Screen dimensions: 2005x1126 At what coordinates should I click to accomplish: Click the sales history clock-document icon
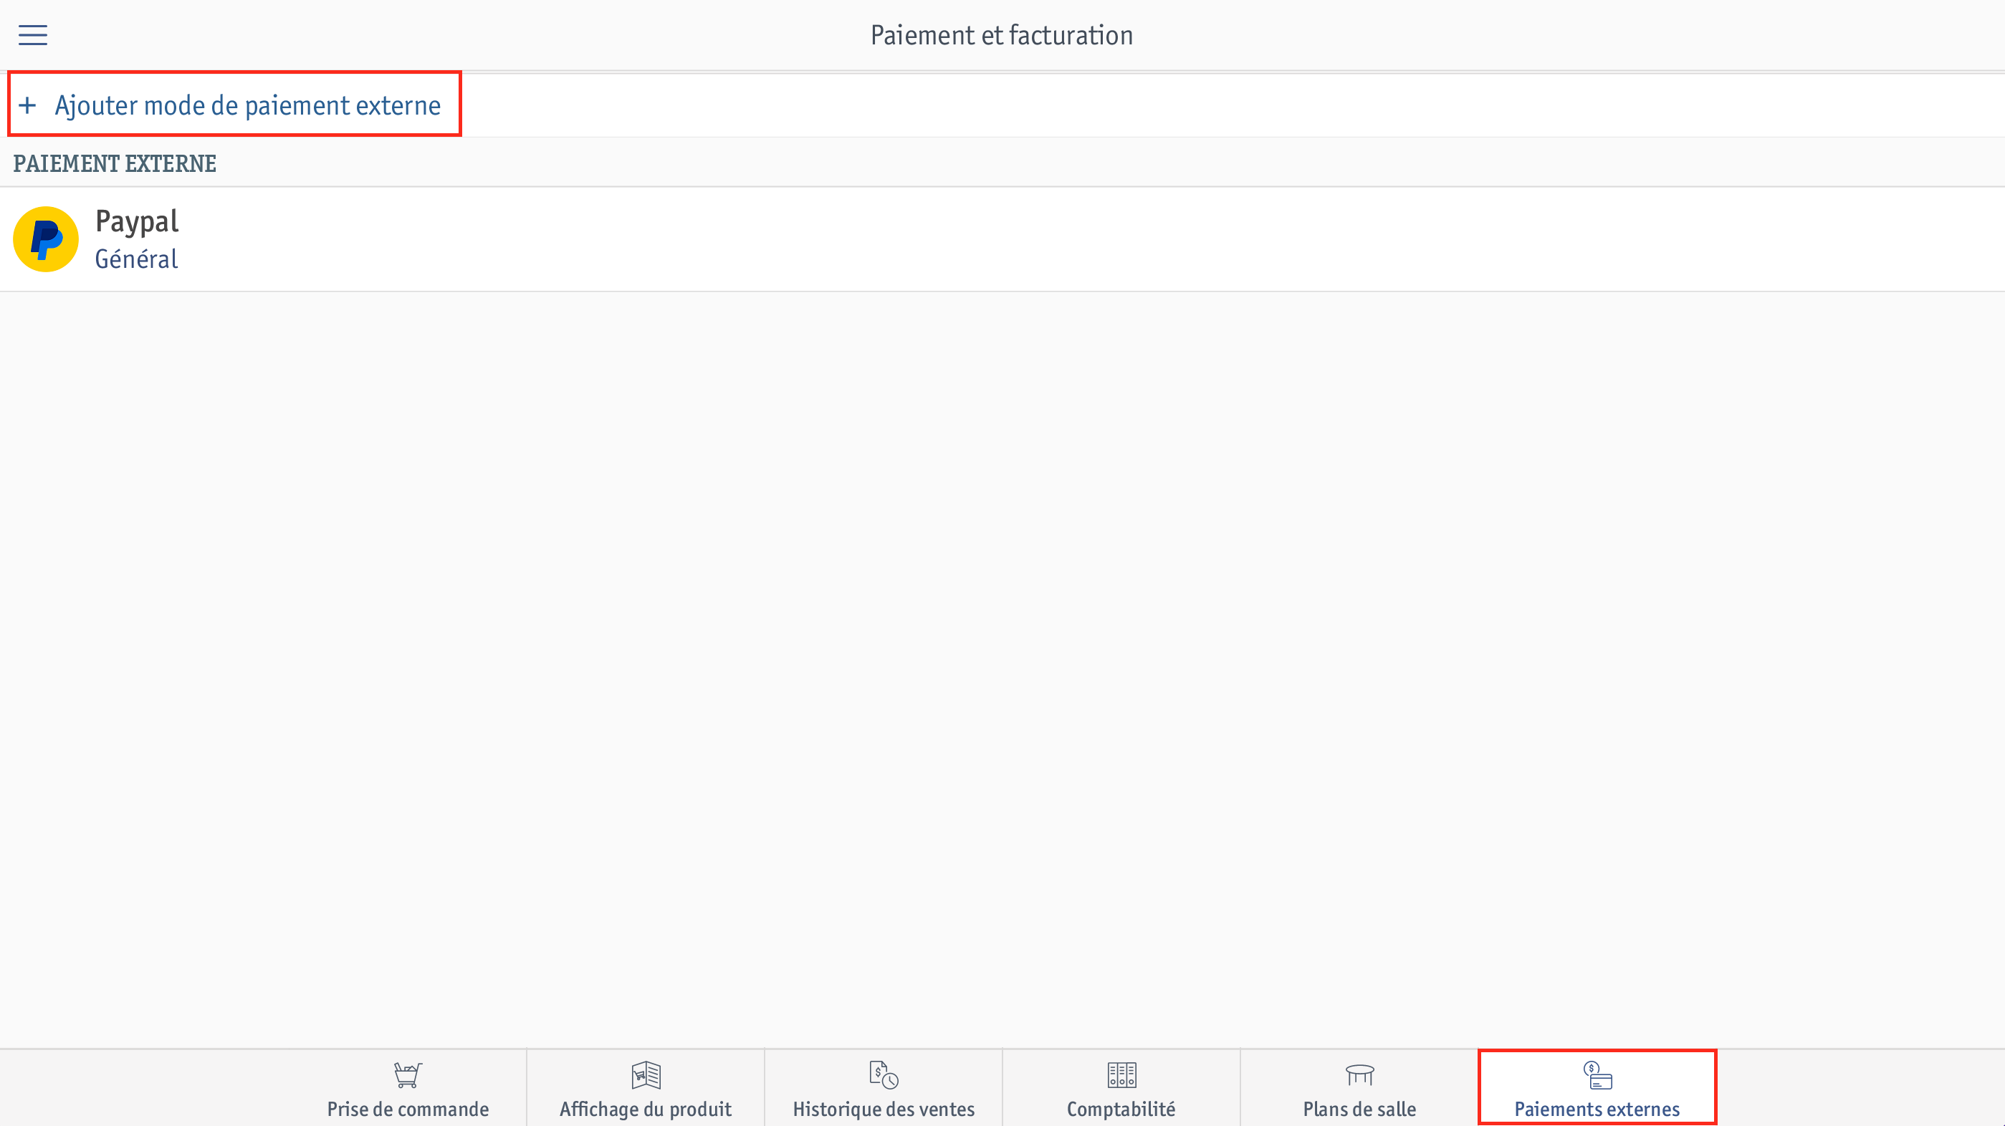(884, 1074)
